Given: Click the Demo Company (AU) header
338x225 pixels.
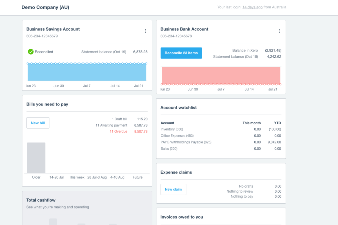Looking at the screenshot, I should coord(45,7).
